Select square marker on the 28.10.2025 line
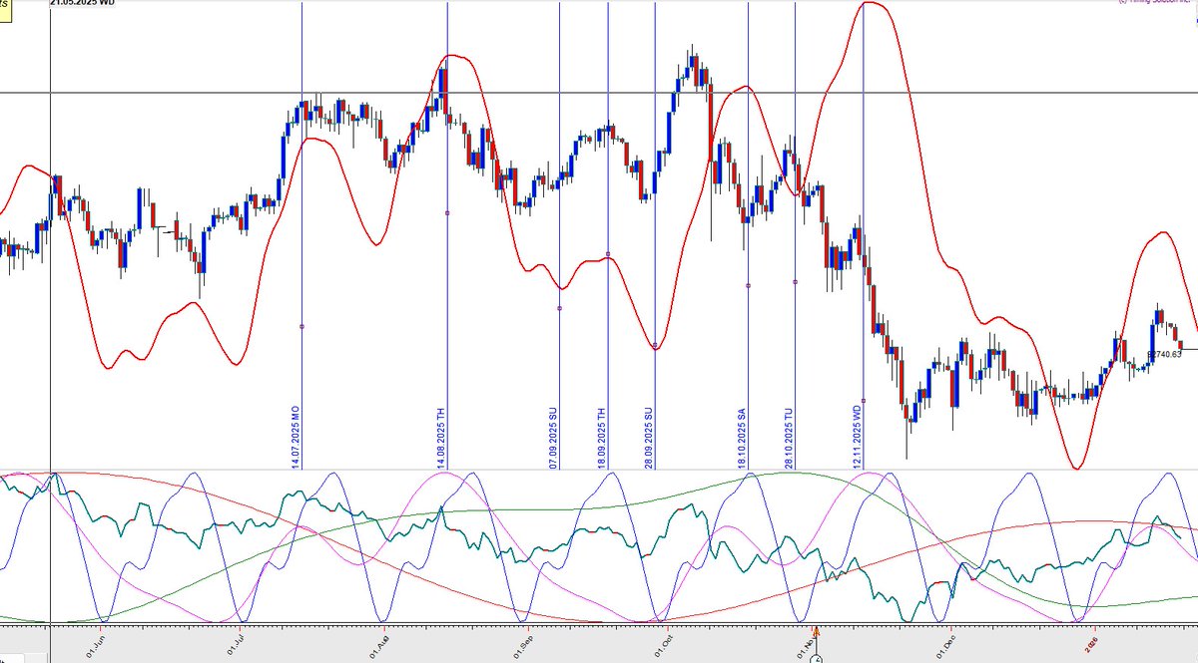The height and width of the screenshot is (663, 1198). coord(795,281)
